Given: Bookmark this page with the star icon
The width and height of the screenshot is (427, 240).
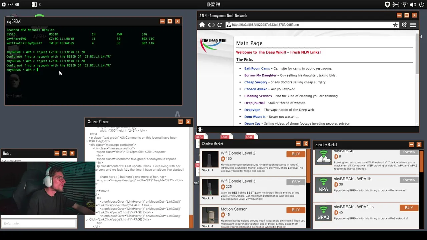Looking at the screenshot, I should click(395, 25).
